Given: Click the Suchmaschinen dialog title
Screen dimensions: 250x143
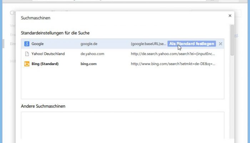Looking at the screenshot, I should coord(36,18).
